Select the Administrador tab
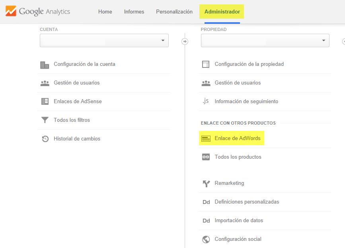This screenshot has height=248, width=345. (x=222, y=12)
